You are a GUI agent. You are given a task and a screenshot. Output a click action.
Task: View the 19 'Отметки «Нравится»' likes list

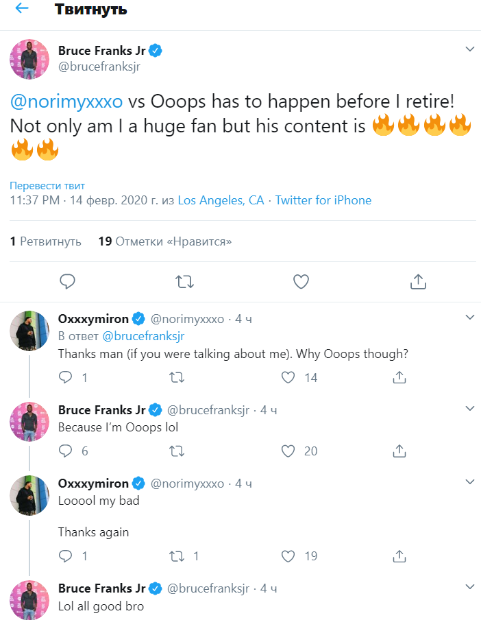(164, 241)
